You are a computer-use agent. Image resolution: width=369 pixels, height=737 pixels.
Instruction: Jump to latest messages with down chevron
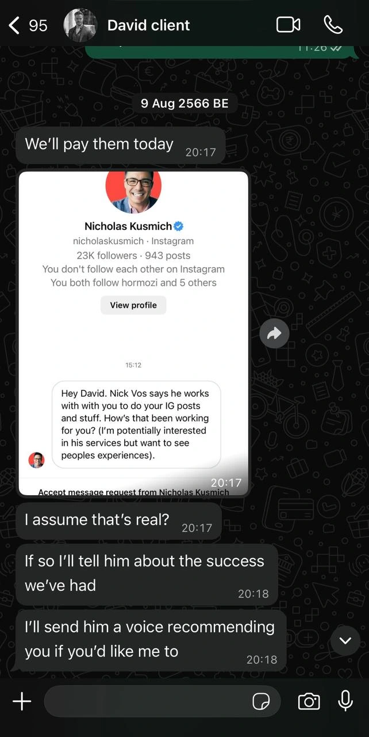345,640
